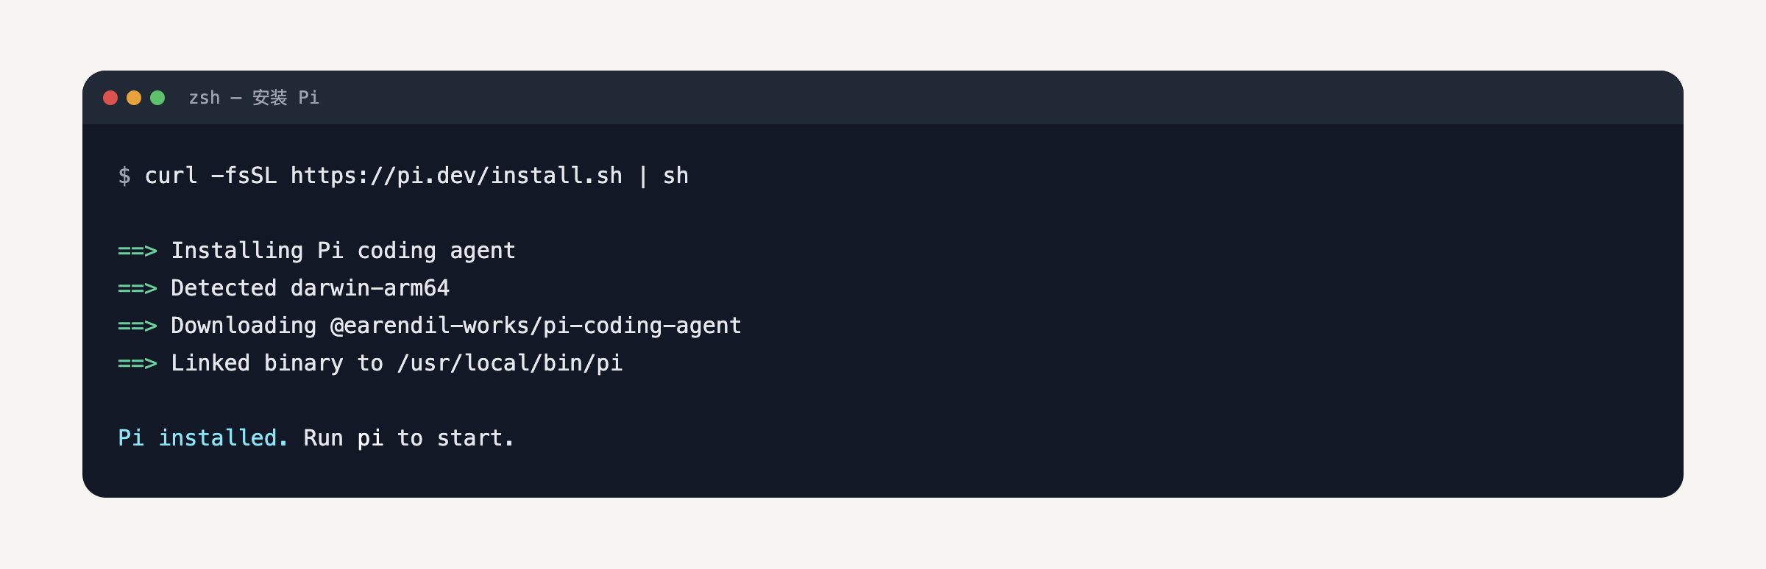The width and height of the screenshot is (1766, 569).
Task: Click the arrow before 'Linked binary to'
Action: pos(138,364)
